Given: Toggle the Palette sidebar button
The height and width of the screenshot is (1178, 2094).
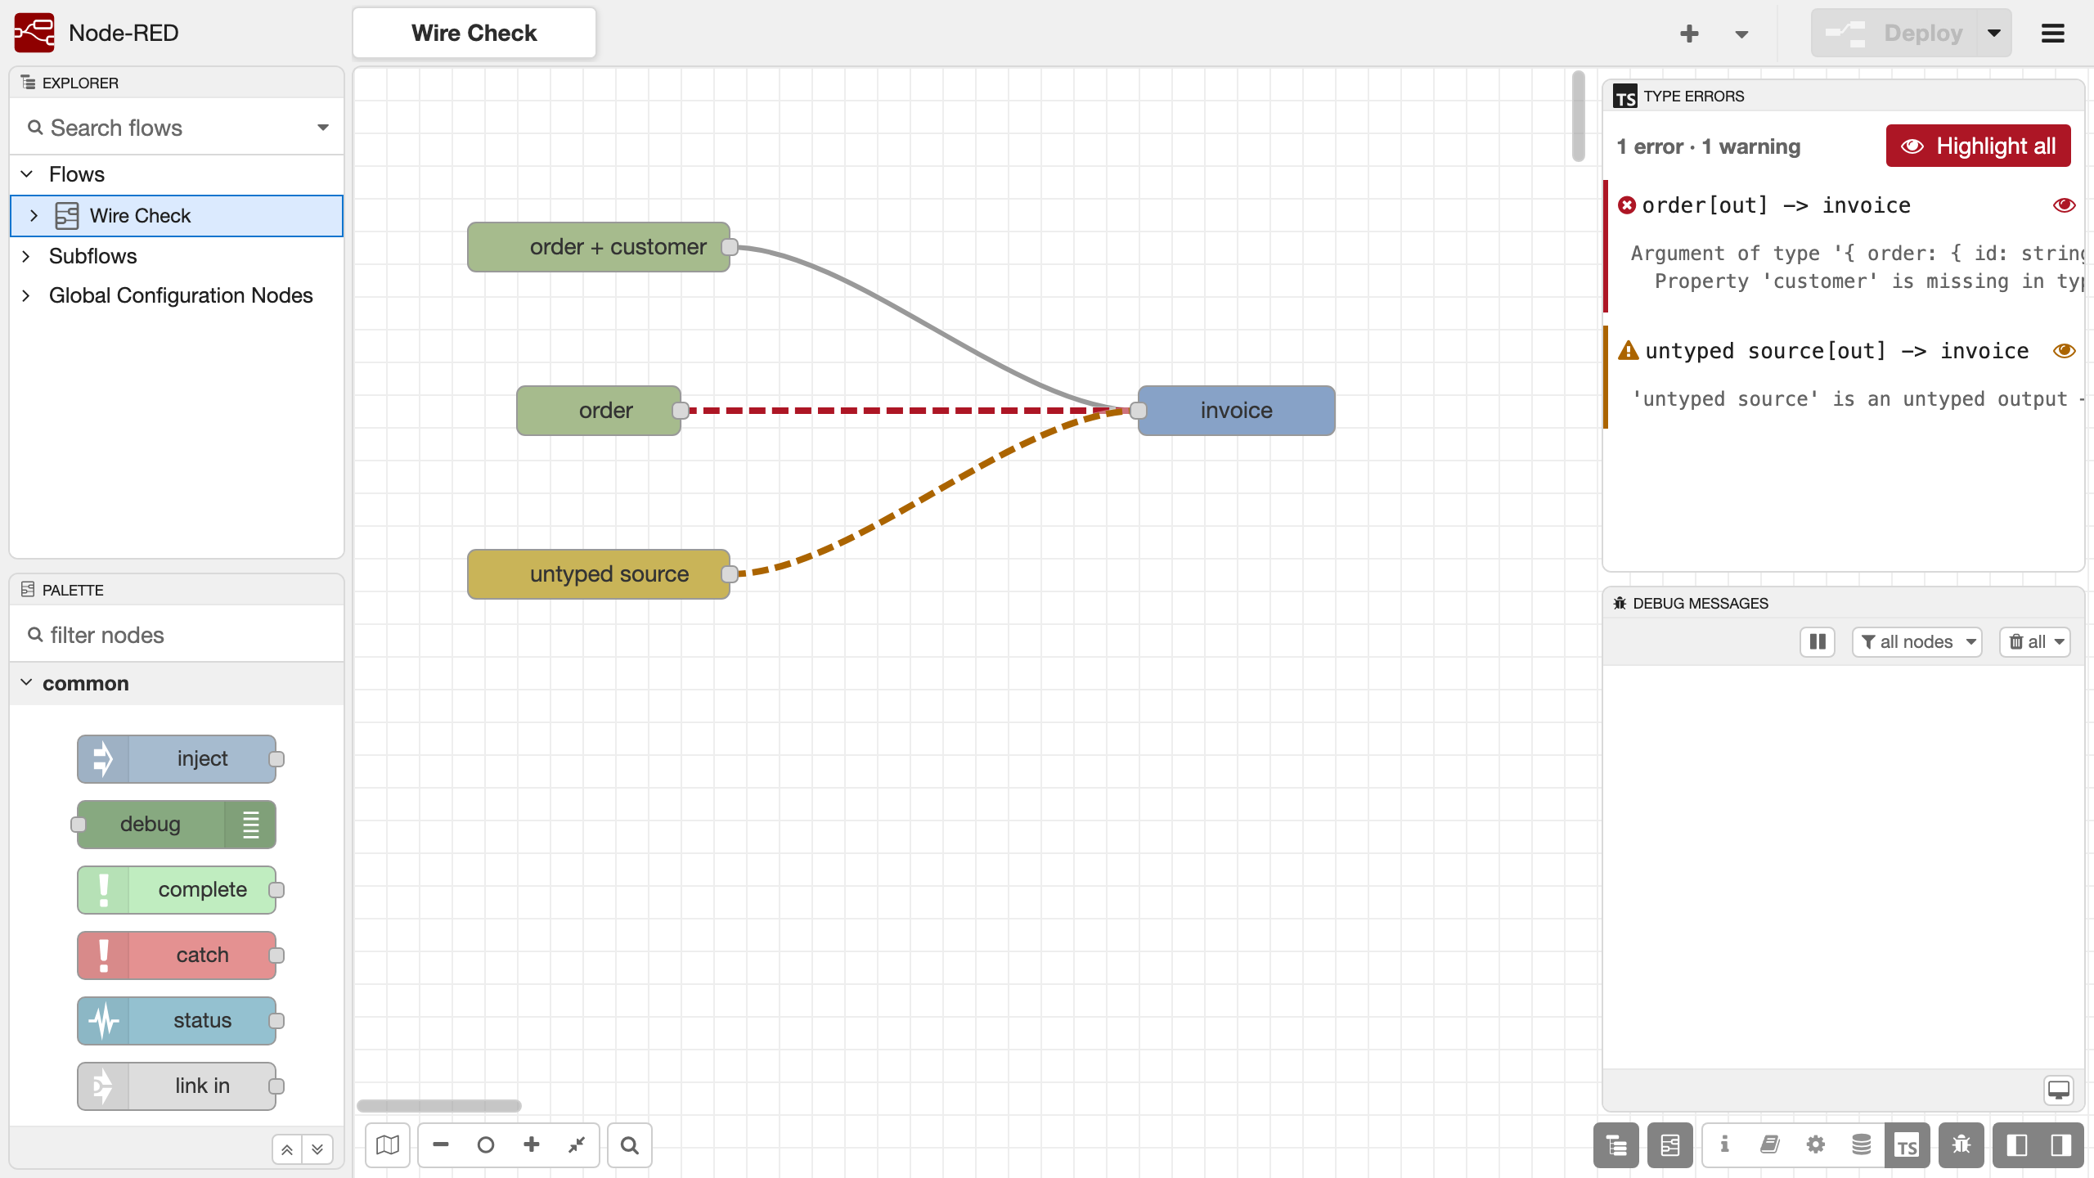Looking at the screenshot, I should (1669, 1145).
